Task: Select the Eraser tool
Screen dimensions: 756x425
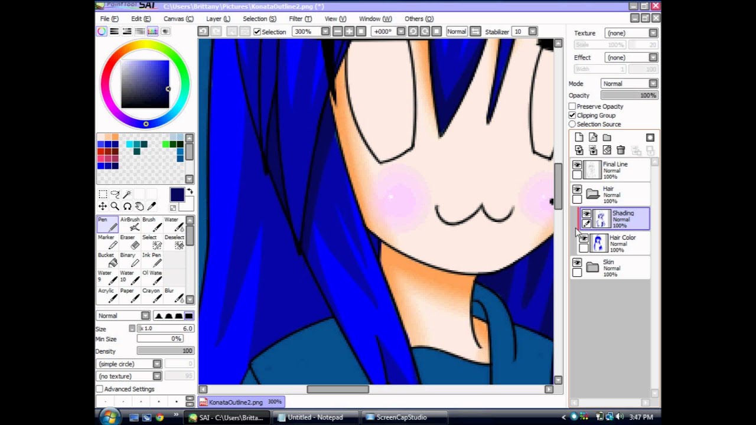Action: tap(130, 242)
